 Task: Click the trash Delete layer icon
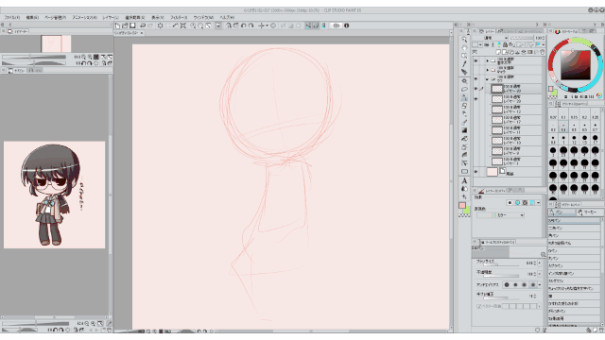point(542,52)
